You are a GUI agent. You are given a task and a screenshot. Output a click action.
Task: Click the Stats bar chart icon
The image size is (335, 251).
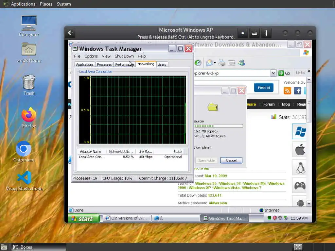point(274,117)
